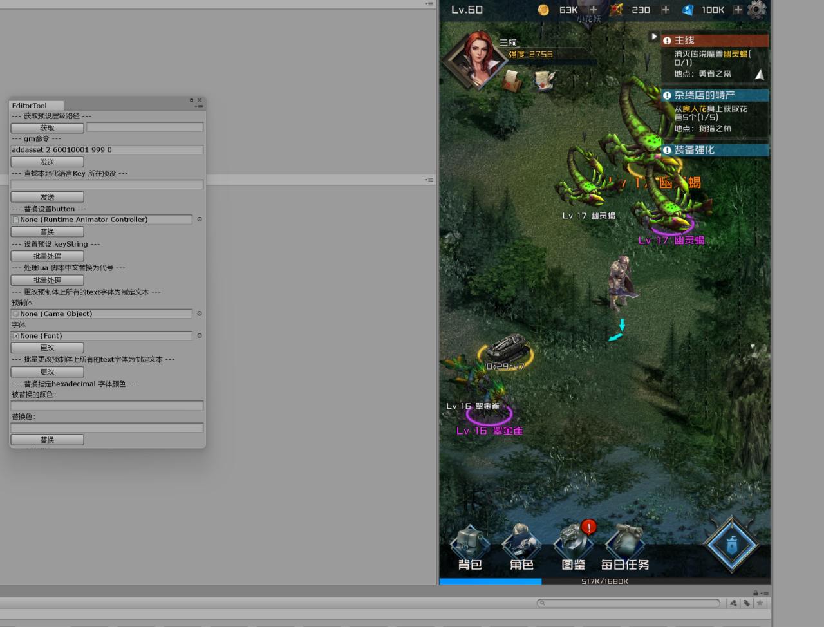Click 替换 at the bottom of EditorTool
The height and width of the screenshot is (627, 824).
point(47,440)
